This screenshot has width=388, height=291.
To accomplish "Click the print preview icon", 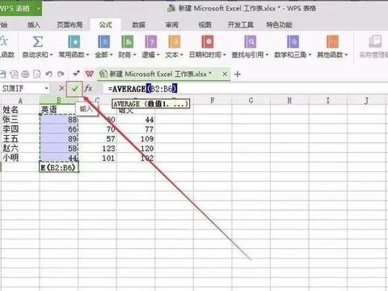I will coord(37,74).
